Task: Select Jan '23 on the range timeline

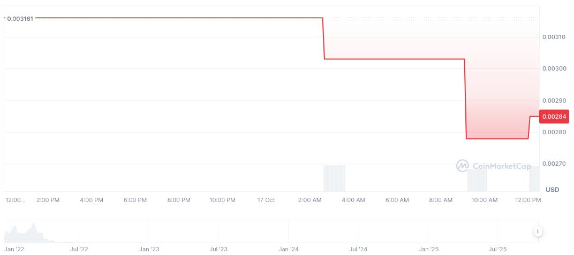Action: coord(149,249)
